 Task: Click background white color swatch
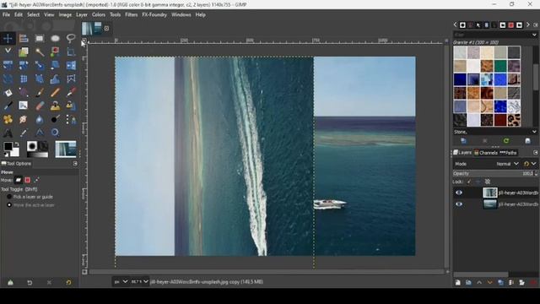click(15, 153)
